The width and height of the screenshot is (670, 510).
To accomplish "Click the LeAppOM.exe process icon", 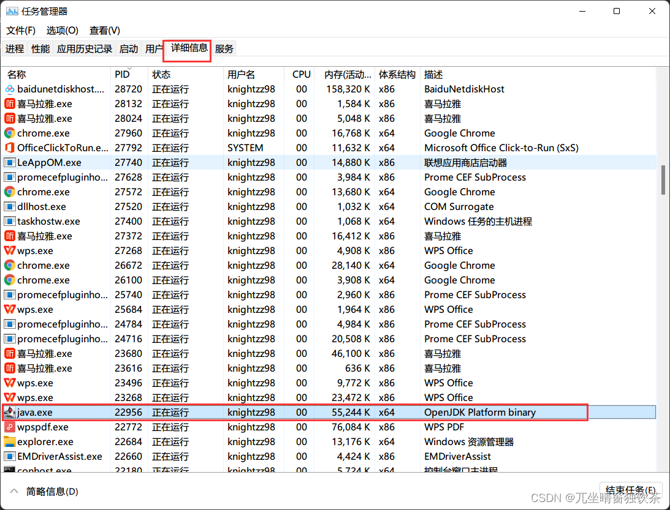I will 9,163.
